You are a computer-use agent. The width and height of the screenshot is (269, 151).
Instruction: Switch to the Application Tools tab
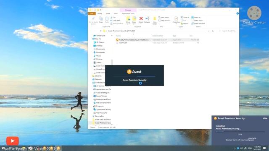click(x=128, y=13)
